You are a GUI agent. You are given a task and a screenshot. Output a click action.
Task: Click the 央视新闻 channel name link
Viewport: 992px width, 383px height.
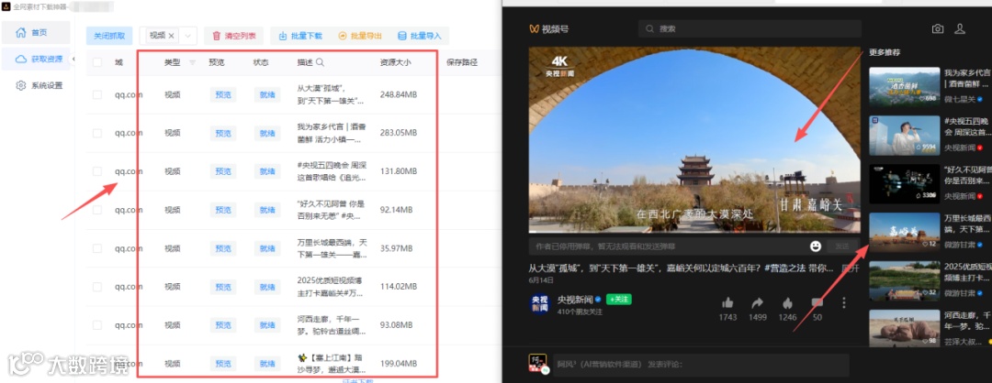click(574, 299)
